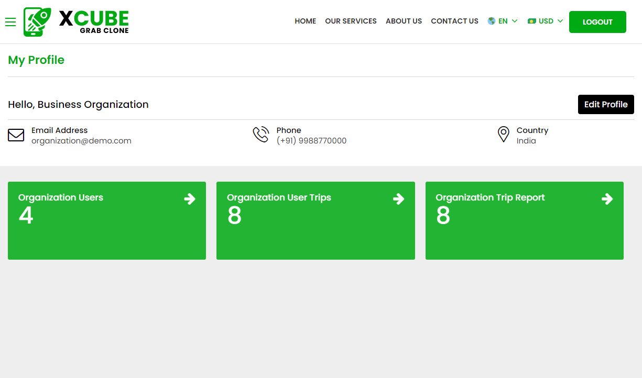
Task: Click the XCUBE rocket logo
Action: pyautogui.click(x=37, y=22)
